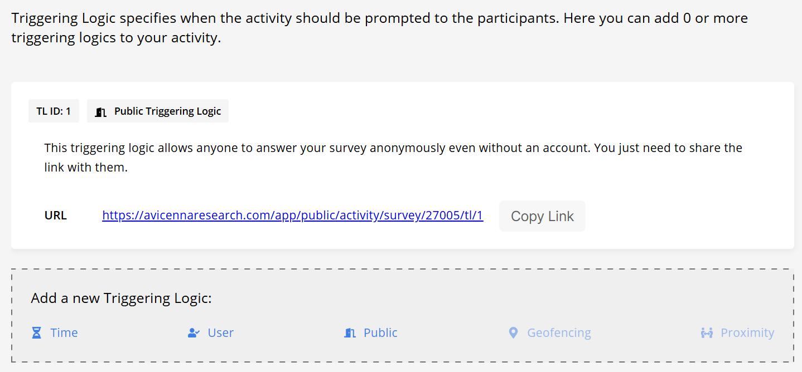This screenshot has width=802, height=372.
Task: Add a Time triggering logic
Action: coord(64,333)
